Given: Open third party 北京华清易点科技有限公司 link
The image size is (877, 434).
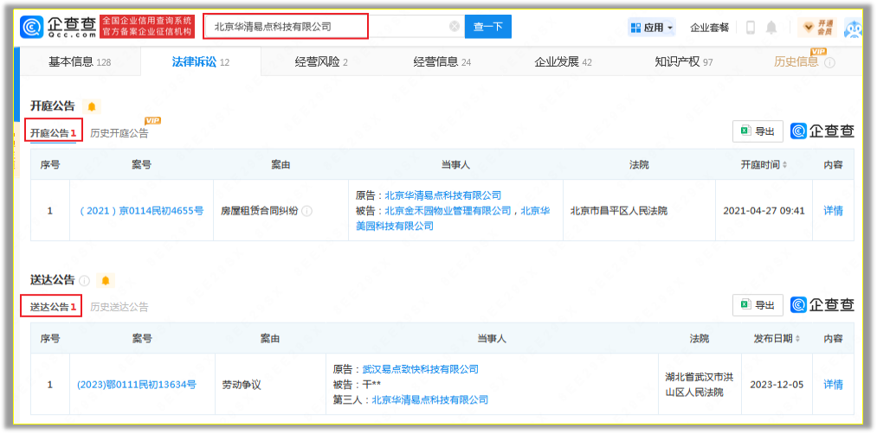Looking at the screenshot, I should point(430,399).
